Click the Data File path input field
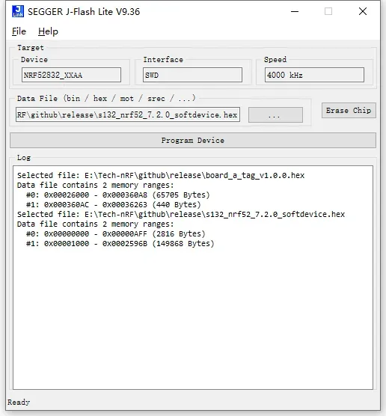Viewport: 386px width, 416px height. [128, 114]
